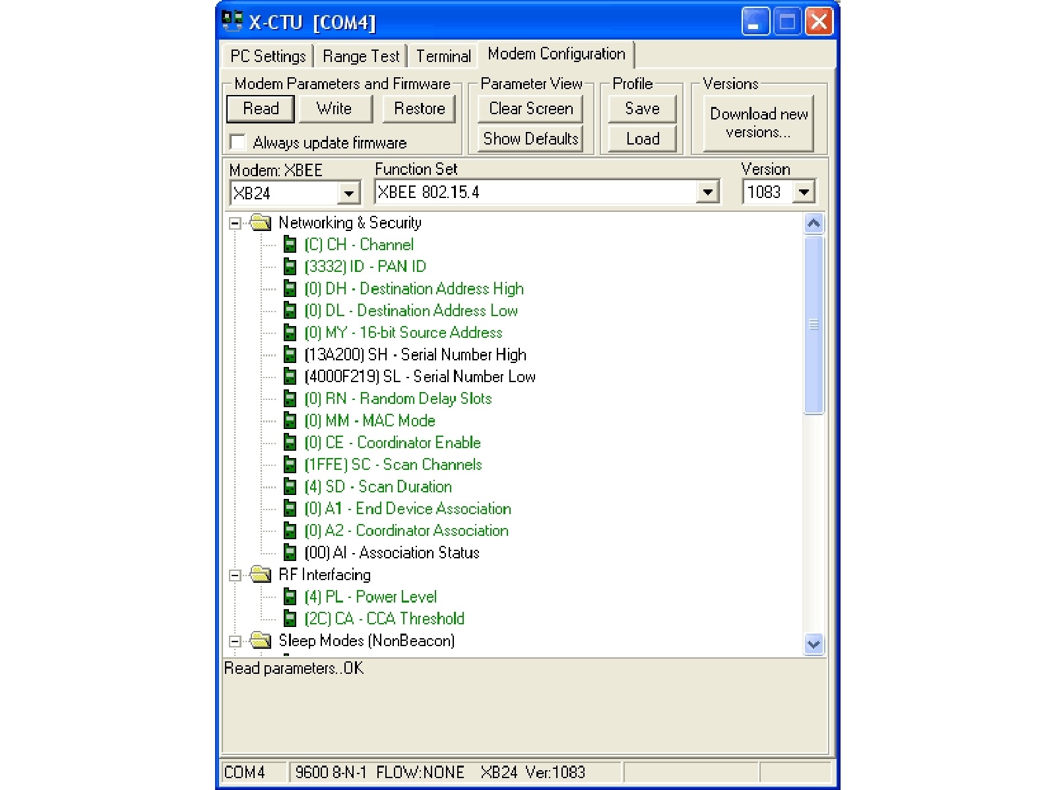Screen dimensions: 1053x790
Task: Close the X-CTU window
Action: [819, 22]
